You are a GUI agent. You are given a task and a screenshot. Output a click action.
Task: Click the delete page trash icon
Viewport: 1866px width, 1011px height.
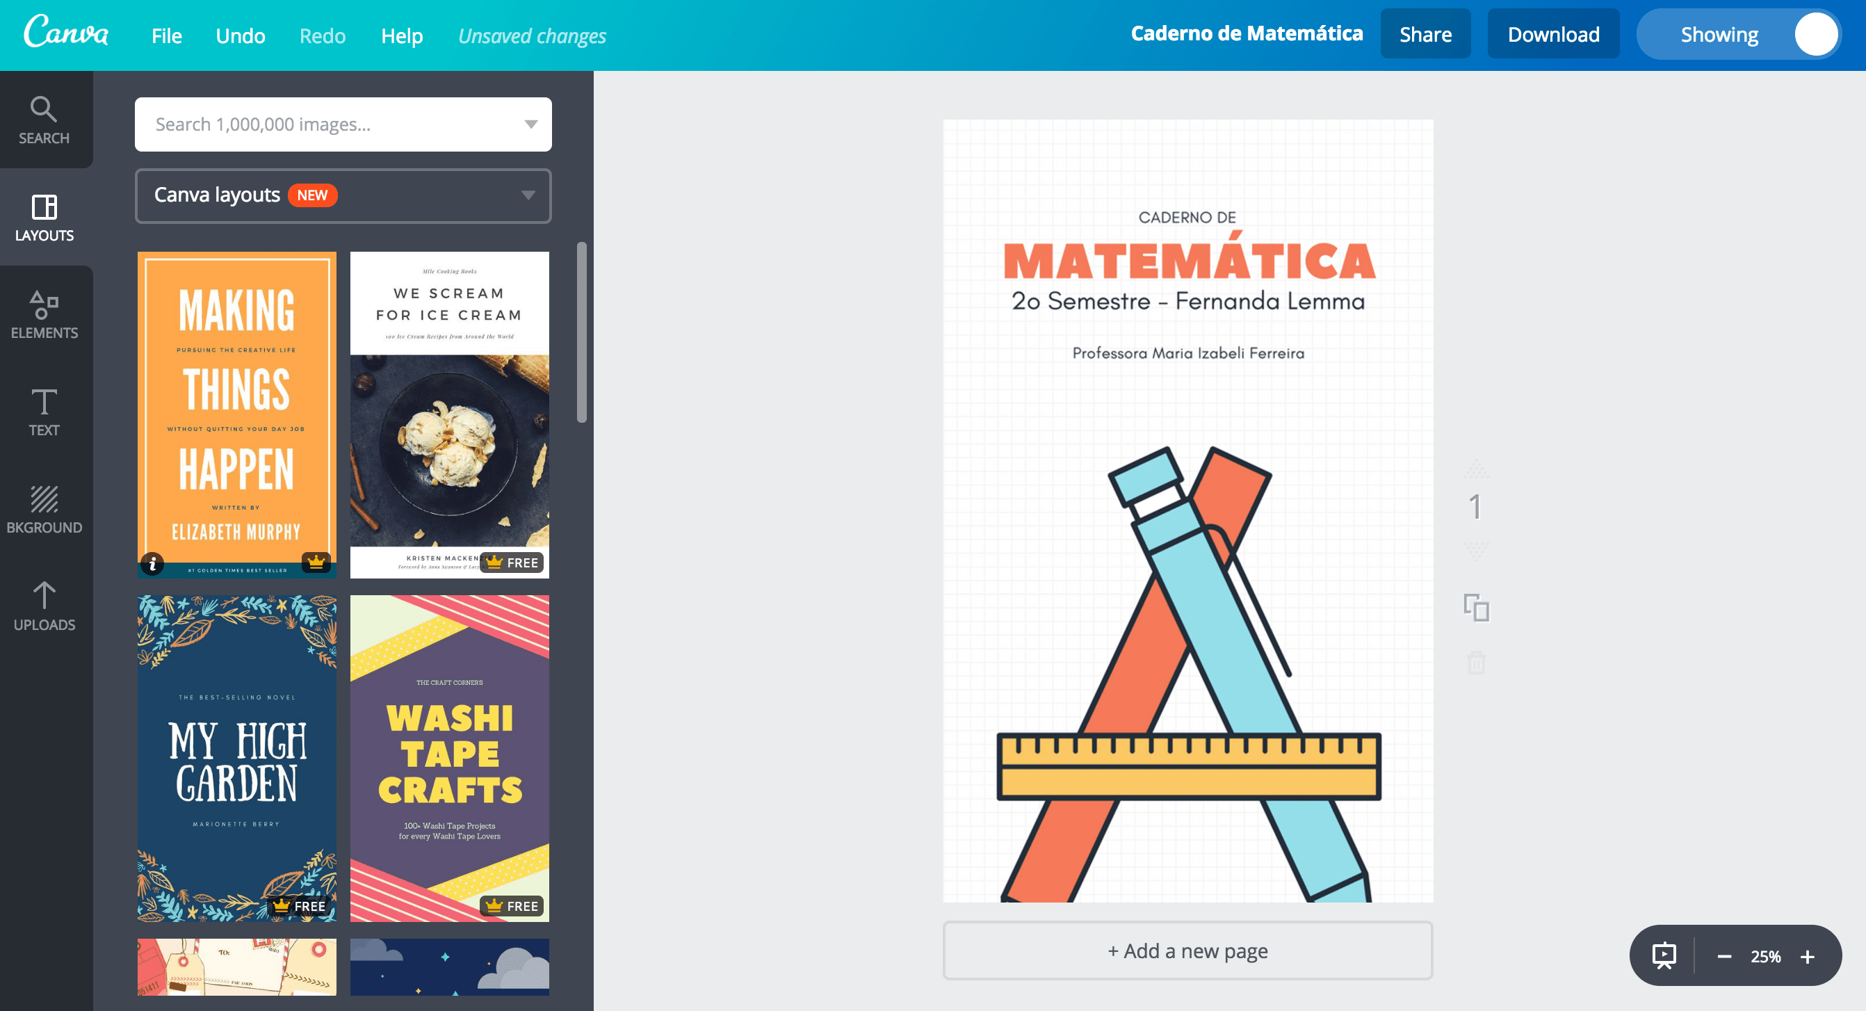(x=1476, y=663)
